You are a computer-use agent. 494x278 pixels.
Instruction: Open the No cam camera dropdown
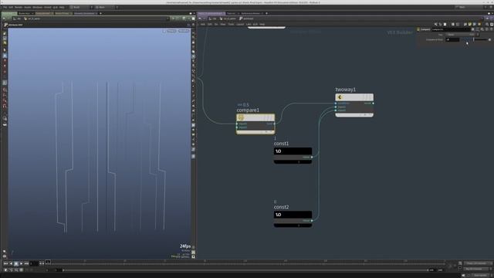[x=184, y=31]
